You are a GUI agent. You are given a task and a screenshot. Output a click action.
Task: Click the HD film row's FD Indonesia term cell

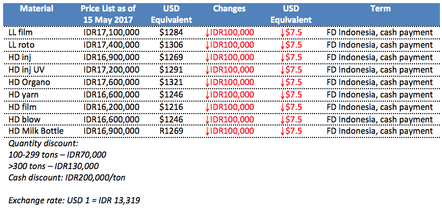(380, 106)
